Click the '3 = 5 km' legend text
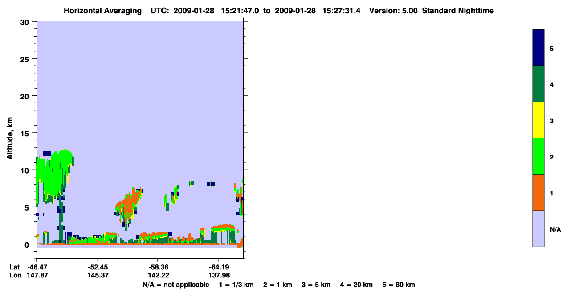The width and height of the screenshot is (579, 297). pyautogui.click(x=316, y=285)
